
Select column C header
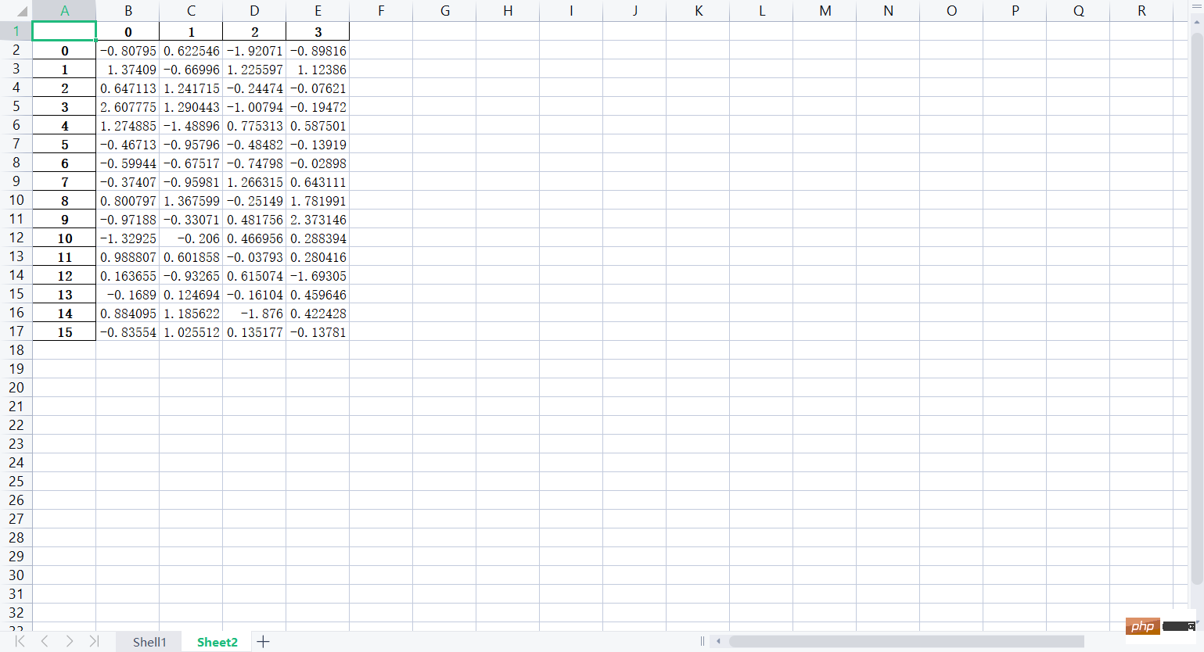pyautogui.click(x=192, y=11)
